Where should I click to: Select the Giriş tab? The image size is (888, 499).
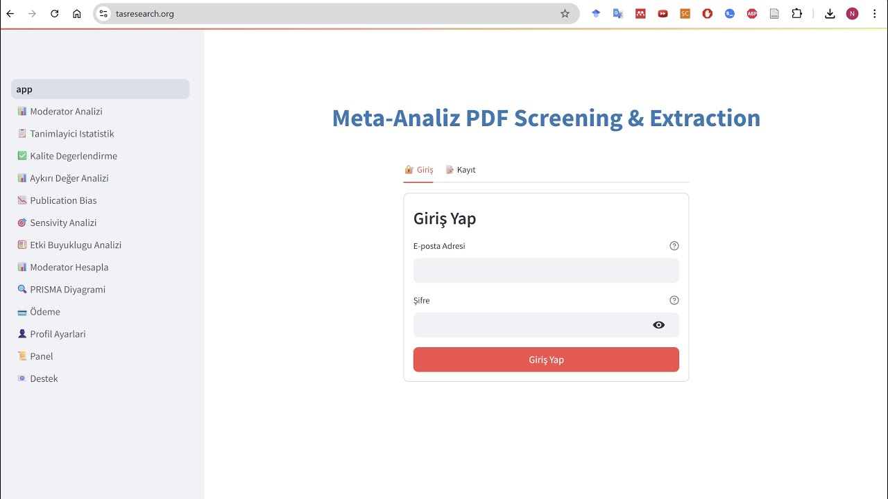(x=419, y=170)
